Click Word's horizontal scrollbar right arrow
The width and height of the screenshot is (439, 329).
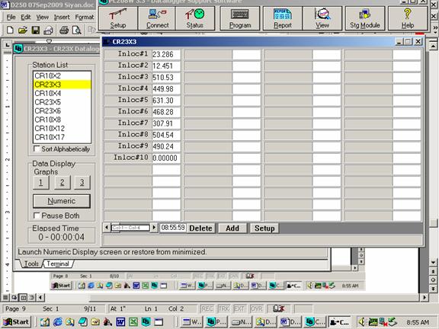click(x=425, y=297)
